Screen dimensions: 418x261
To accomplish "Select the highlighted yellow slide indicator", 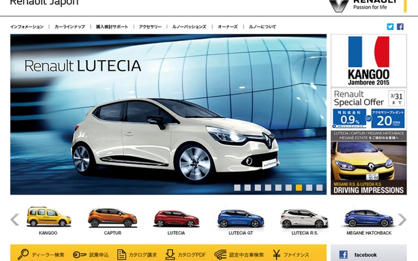I will click(299, 188).
